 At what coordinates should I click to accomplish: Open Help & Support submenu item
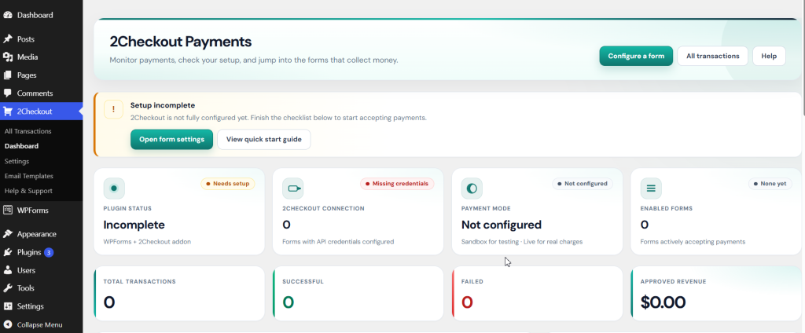(28, 191)
